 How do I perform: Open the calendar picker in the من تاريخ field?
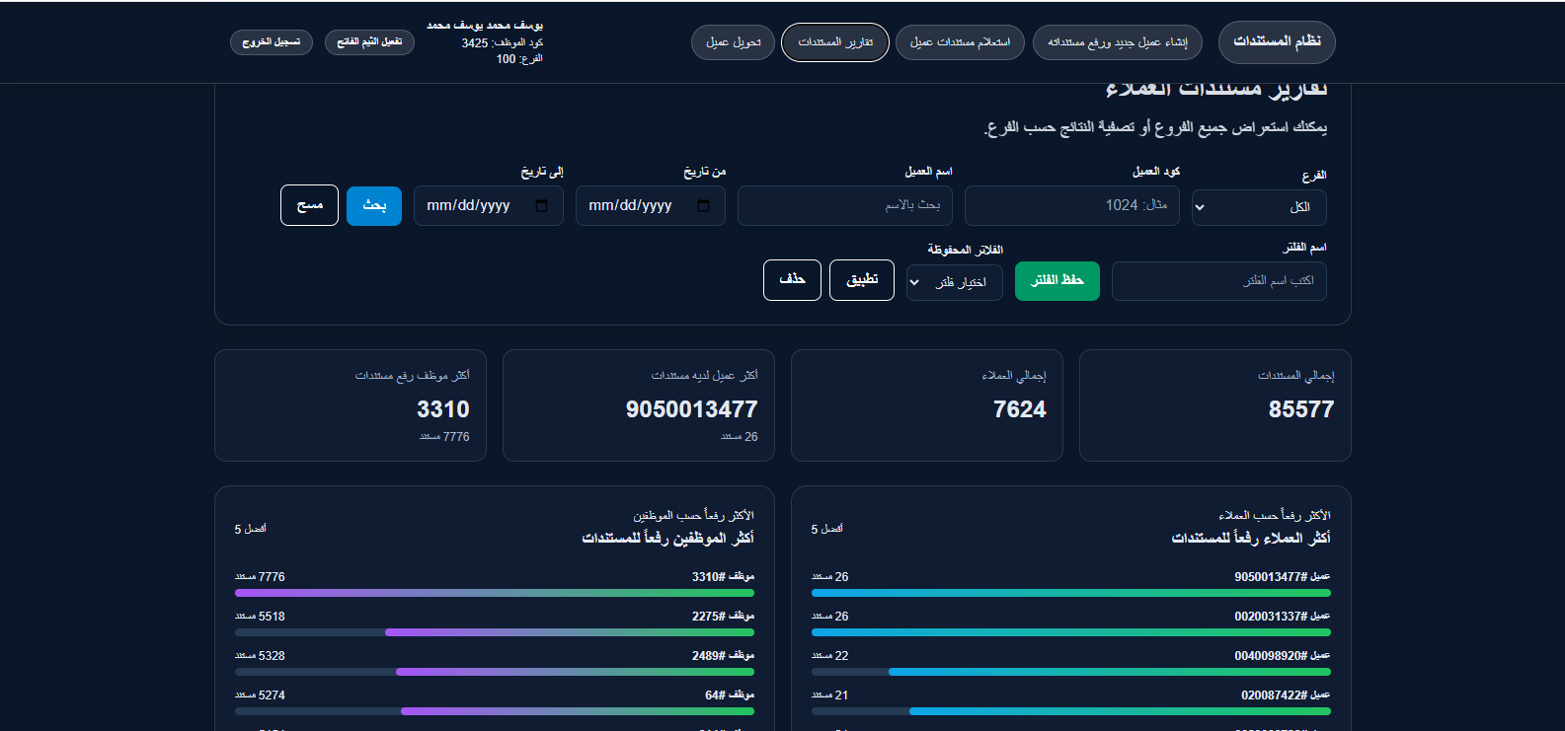pos(703,205)
